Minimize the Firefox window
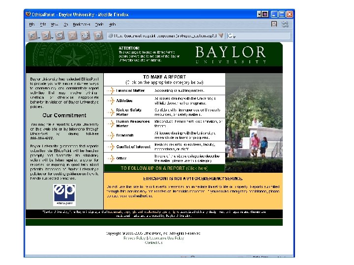This screenshot has width=354, height=265. point(274,14)
